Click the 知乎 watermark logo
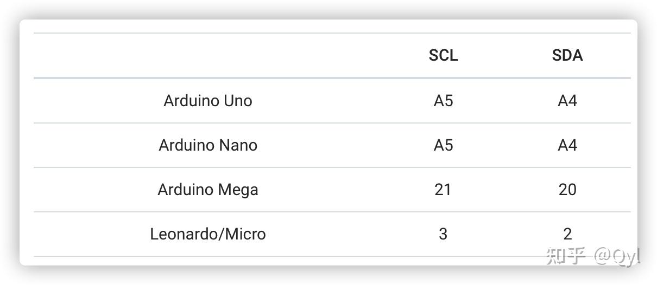Viewport: 657px width, 285px height. tap(566, 256)
